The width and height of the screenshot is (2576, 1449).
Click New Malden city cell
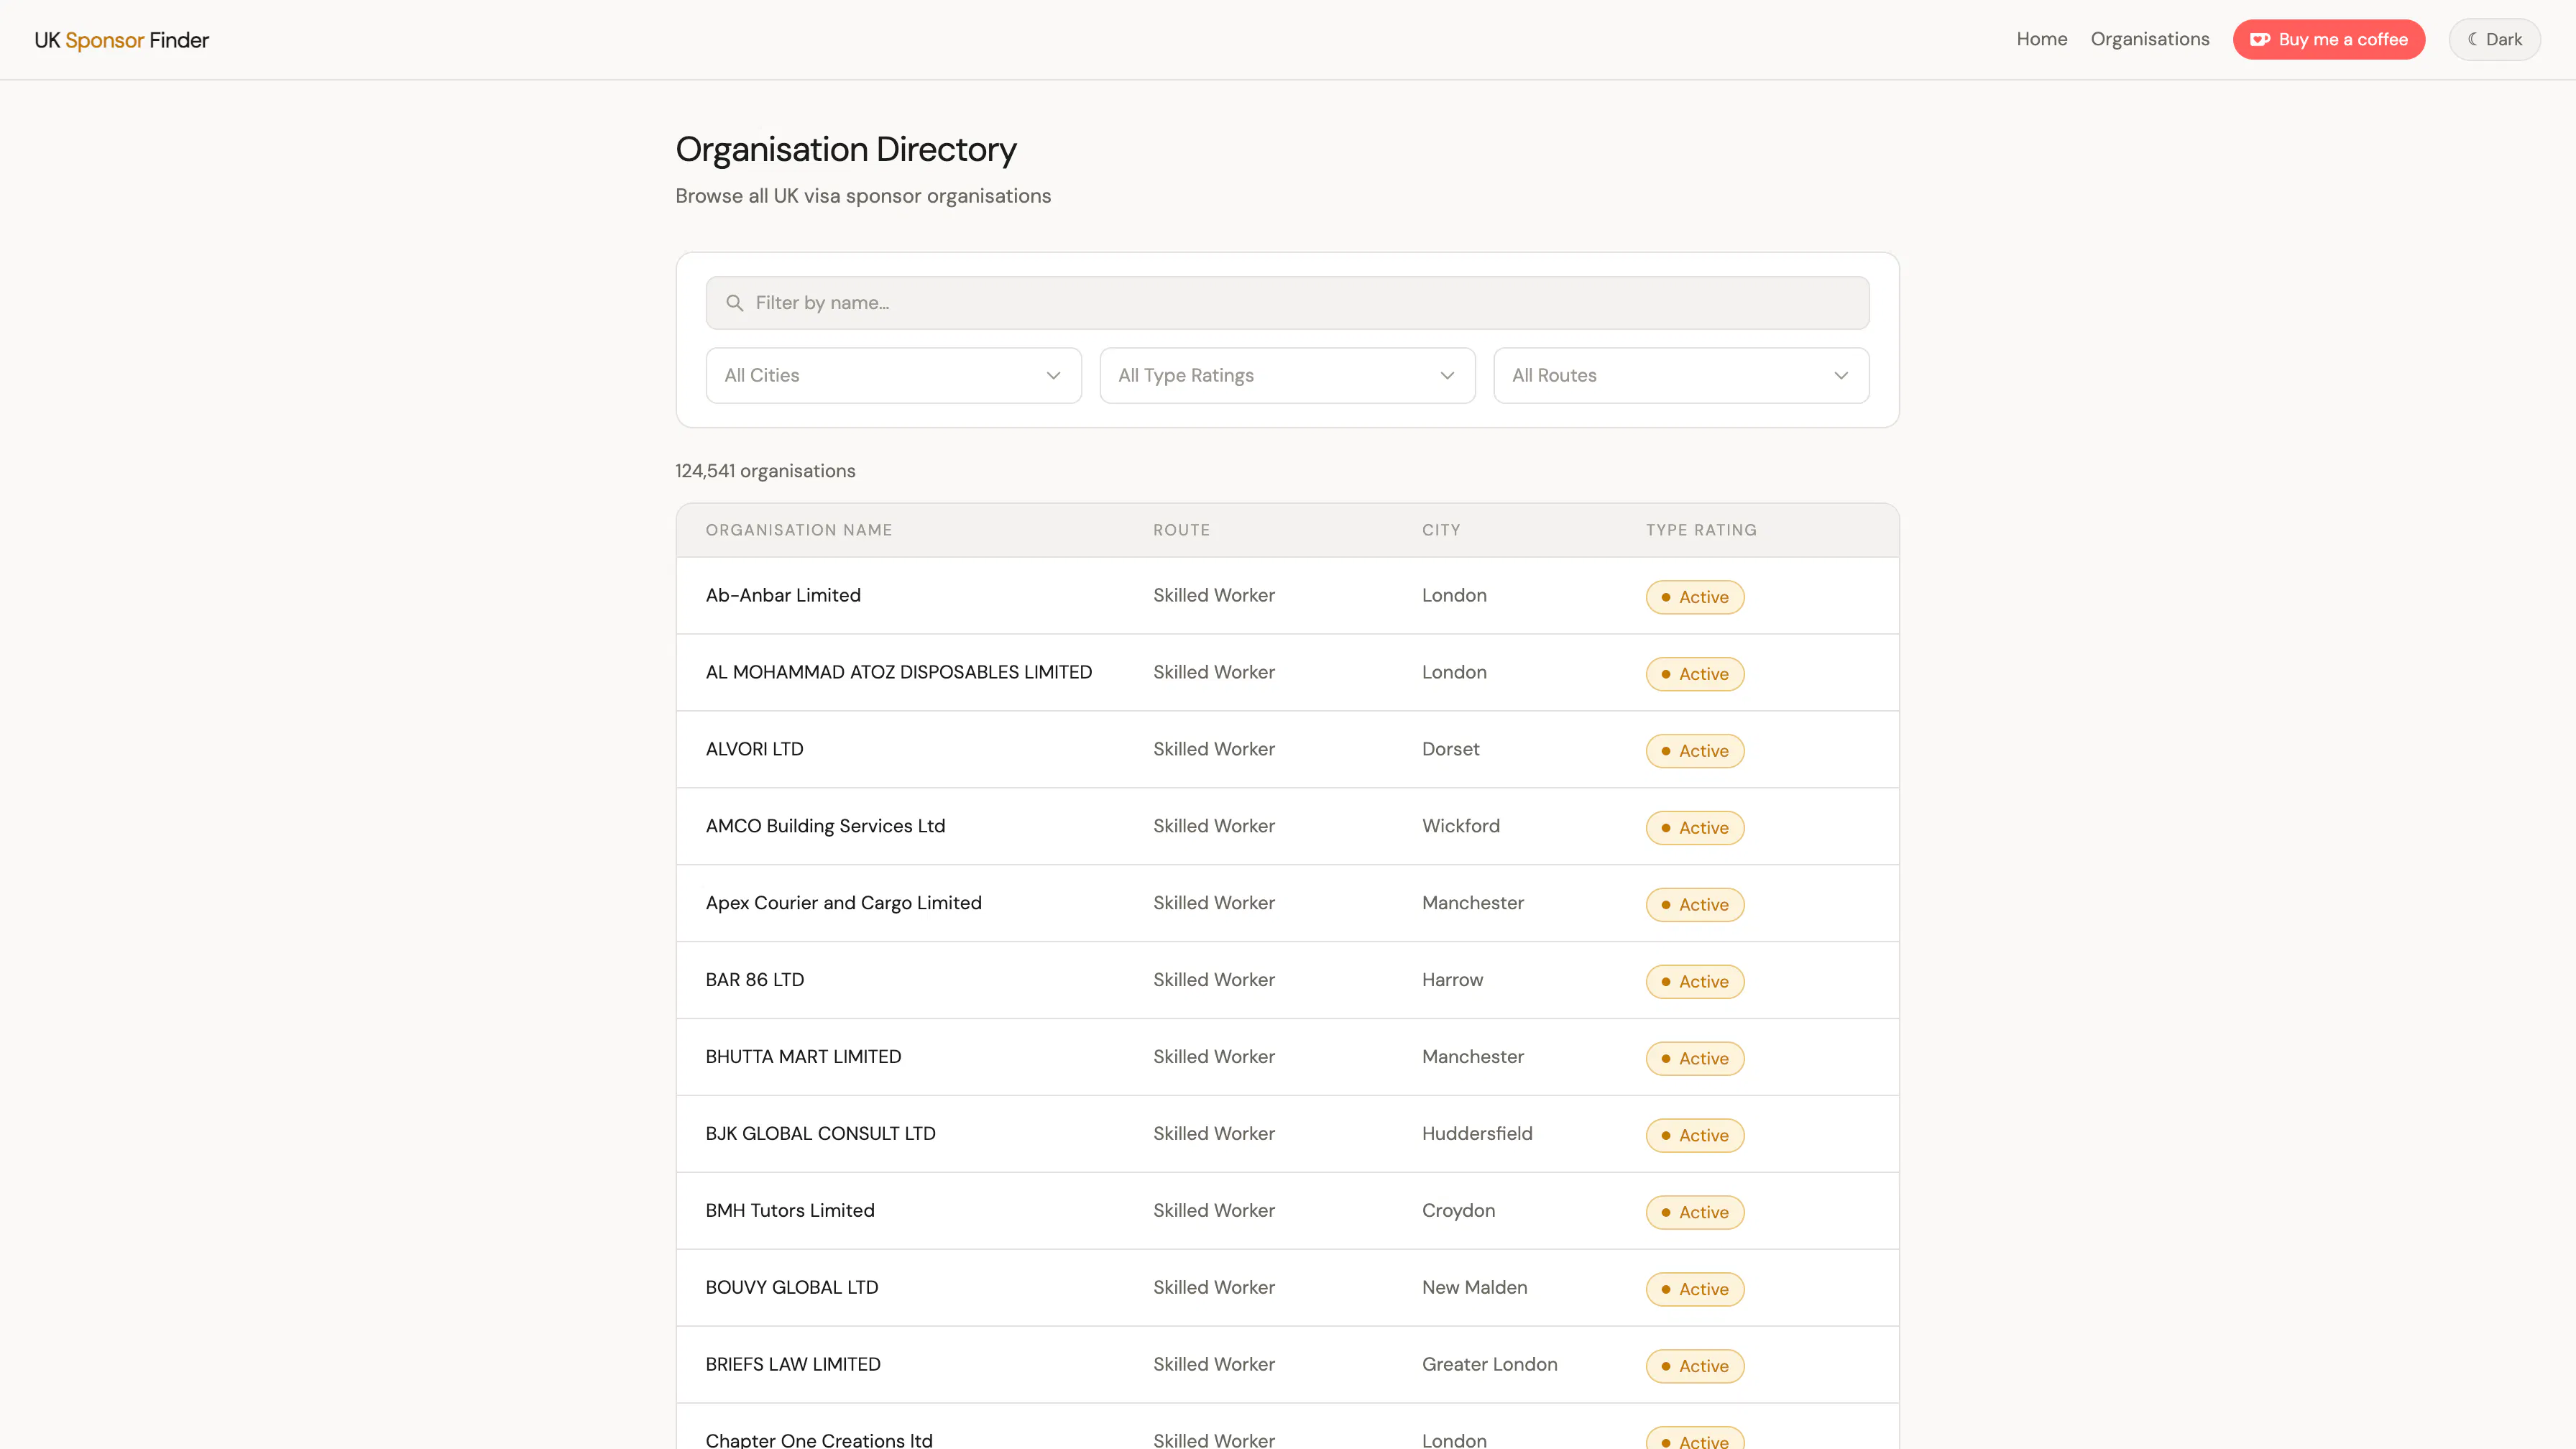coord(1474,1288)
